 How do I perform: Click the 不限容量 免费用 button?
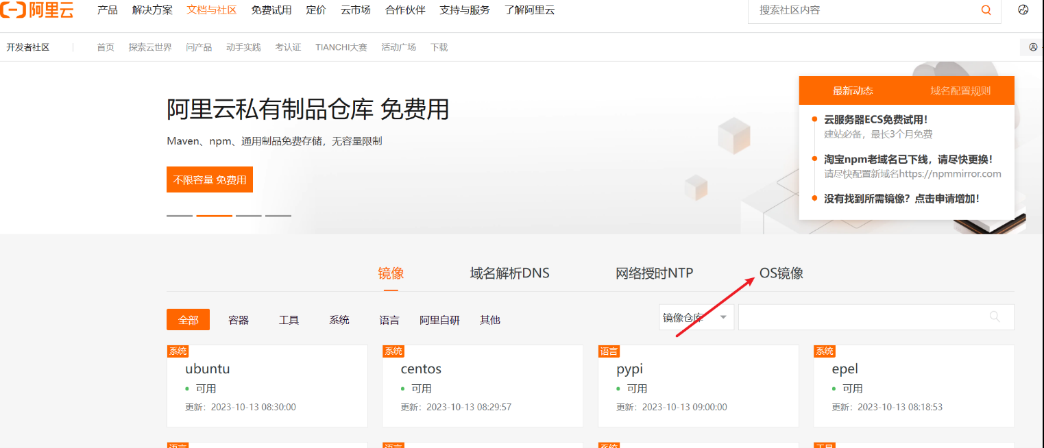point(210,179)
